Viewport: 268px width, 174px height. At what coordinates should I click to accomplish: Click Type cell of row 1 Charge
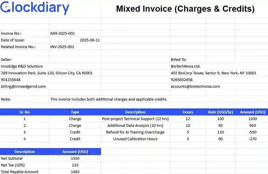coord(75,119)
